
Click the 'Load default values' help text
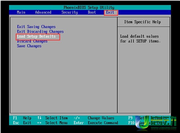139,36
